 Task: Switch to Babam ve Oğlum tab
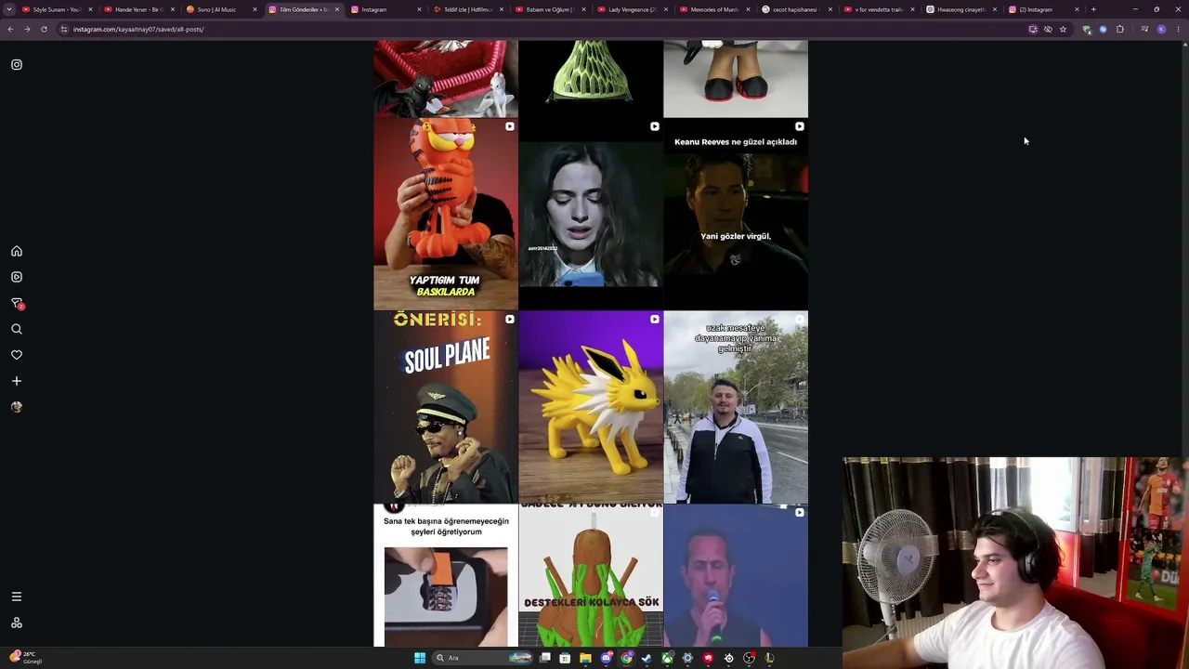coord(551,9)
